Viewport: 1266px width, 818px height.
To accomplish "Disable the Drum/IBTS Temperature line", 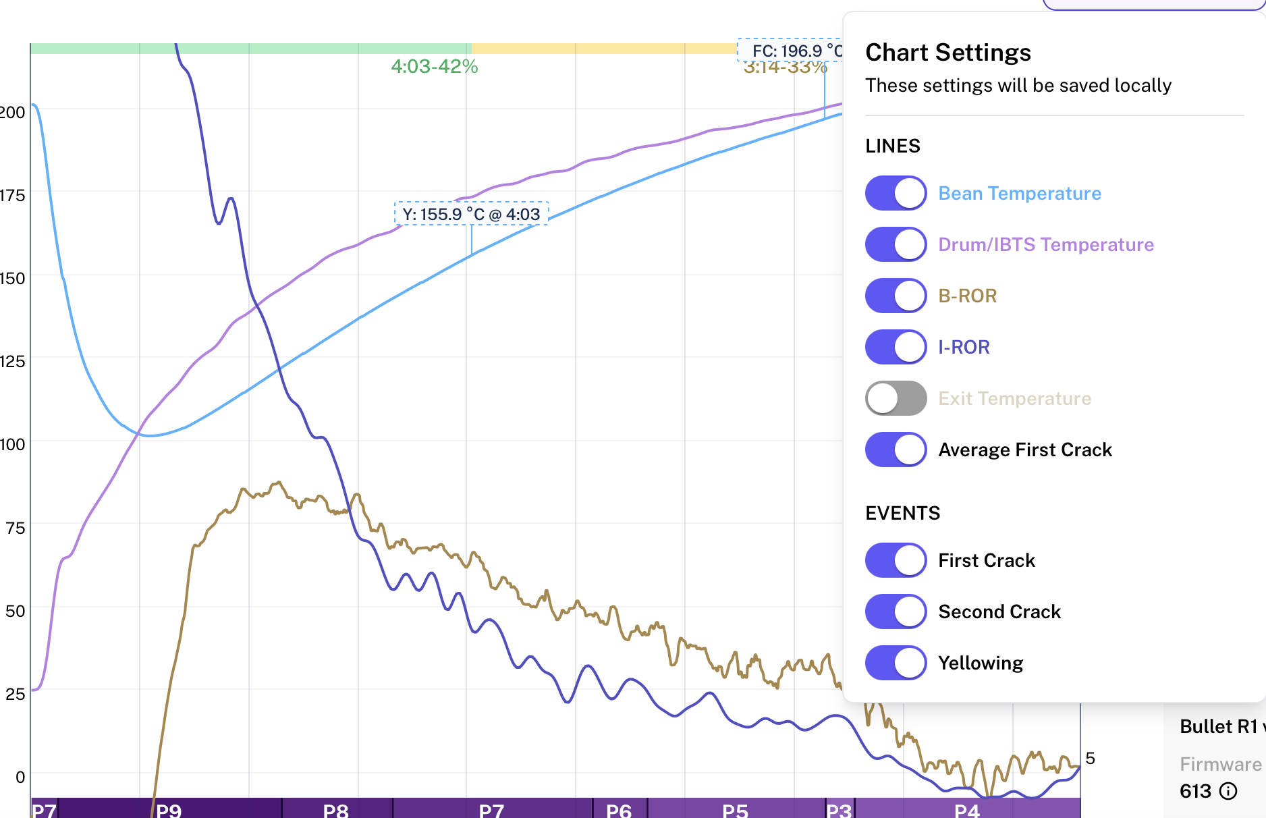I will pos(896,244).
